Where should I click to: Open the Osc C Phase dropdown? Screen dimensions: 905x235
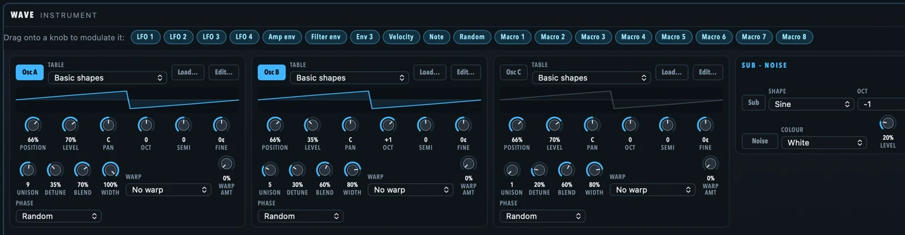tap(542, 216)
